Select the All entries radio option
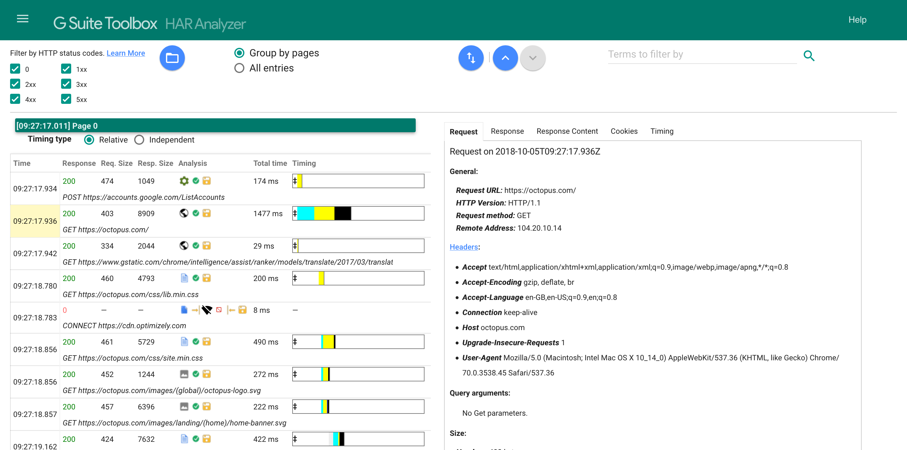This screenshot has height=450, width=907. click(x=239, y=68)
